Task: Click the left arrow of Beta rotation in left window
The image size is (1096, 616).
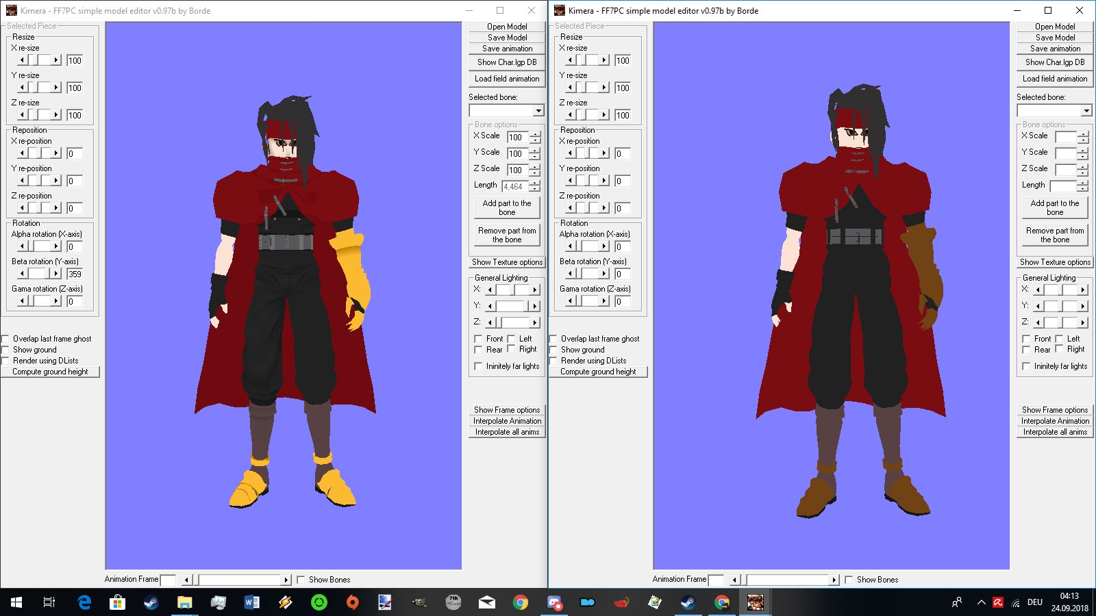Action: click(x=22, y=274)
